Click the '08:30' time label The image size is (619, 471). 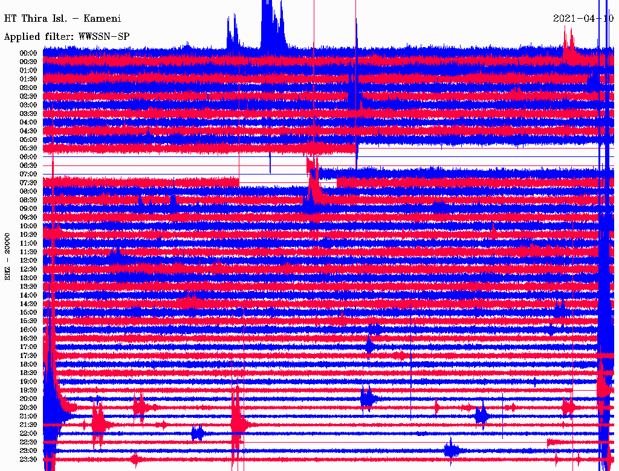28,200
